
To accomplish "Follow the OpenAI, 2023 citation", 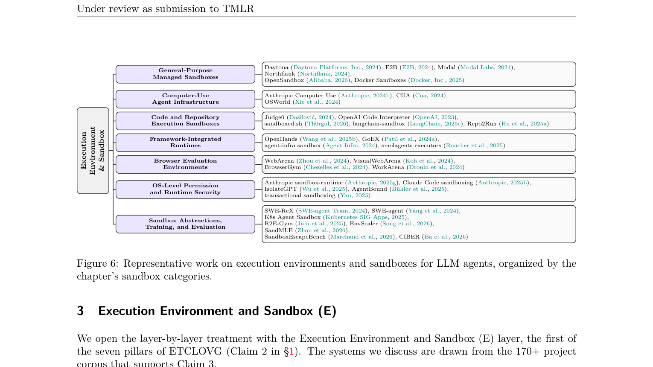I will 435,117.
